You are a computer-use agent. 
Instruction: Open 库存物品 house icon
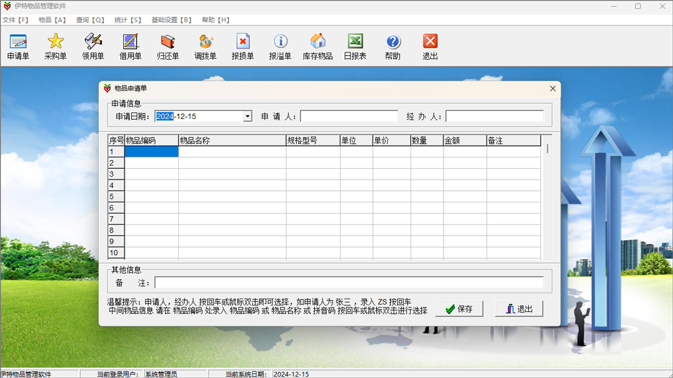[x=318, y=46]
